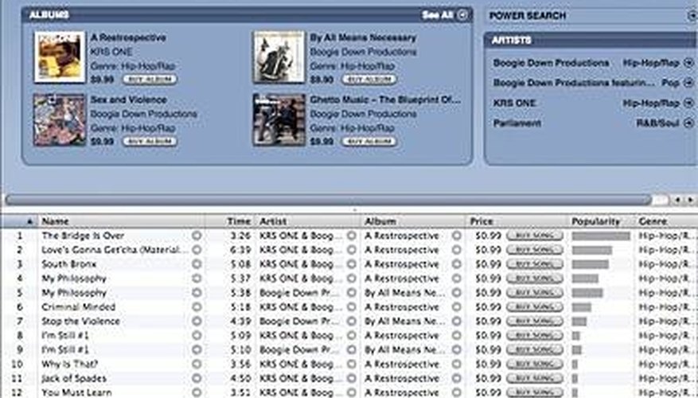Click the sort triangle in the number column header

click(x=29, y=221)
